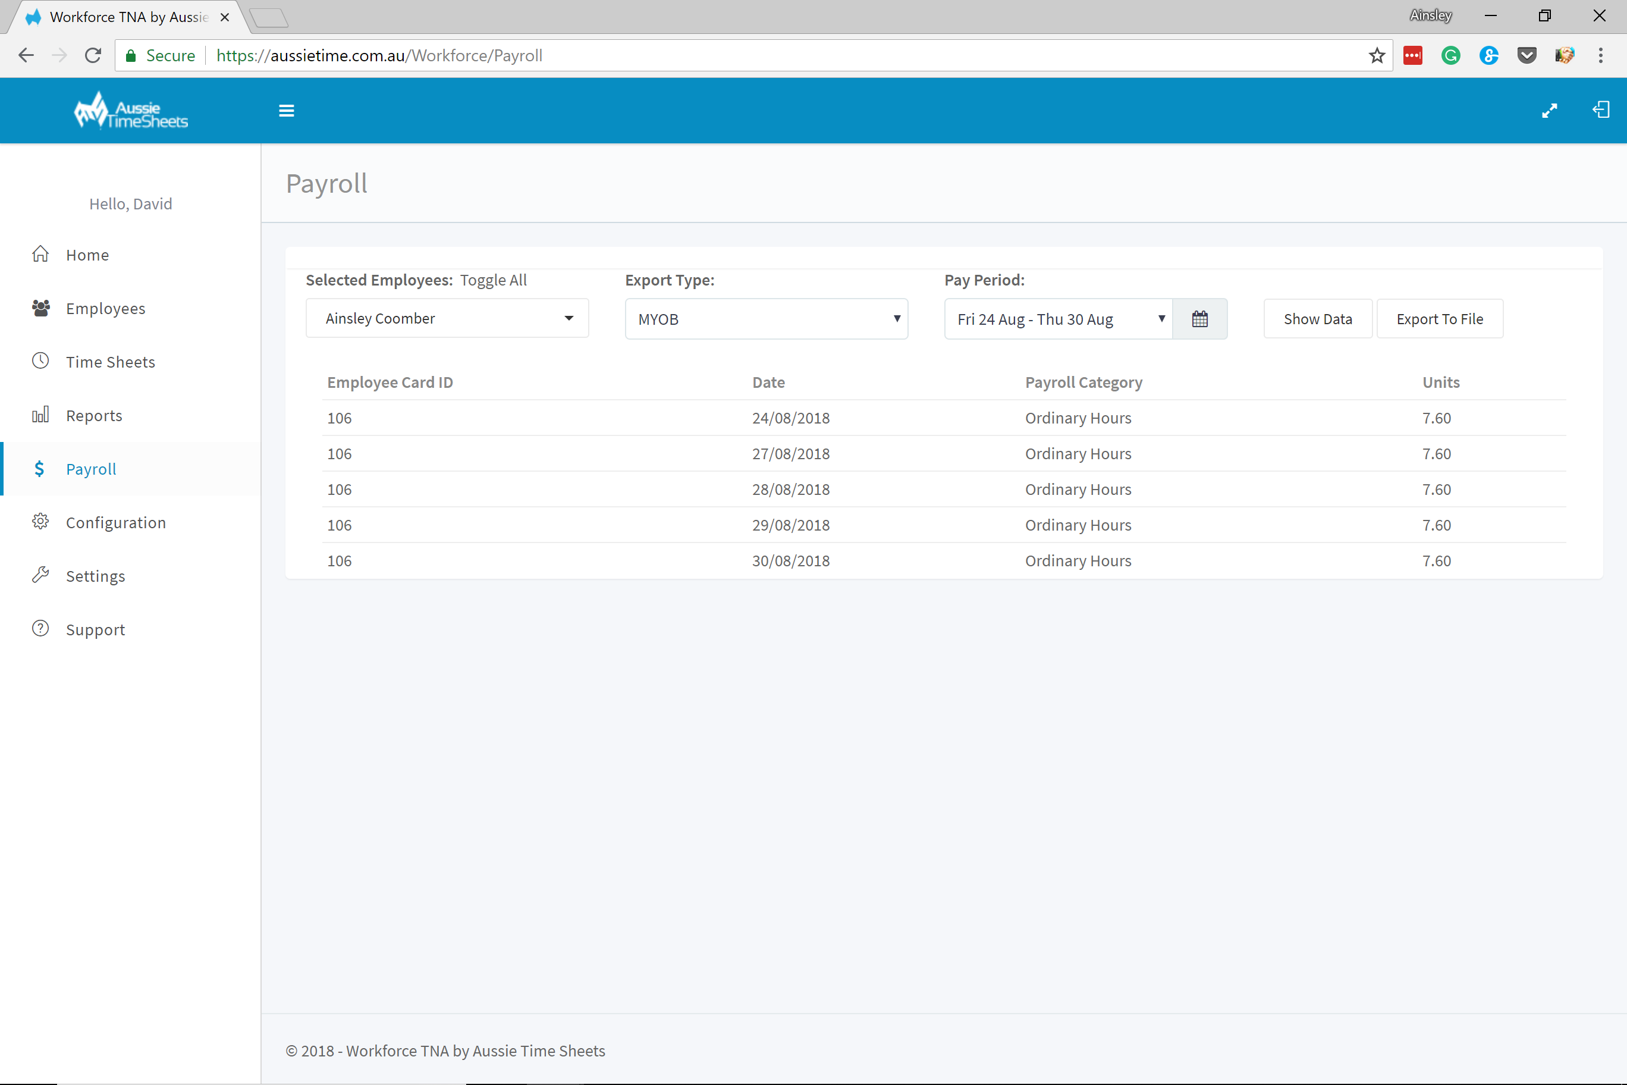Go back with the browser back arrow
Image resolution: width=1627 pixels, height=1085 pixels.
click(26, 55)
